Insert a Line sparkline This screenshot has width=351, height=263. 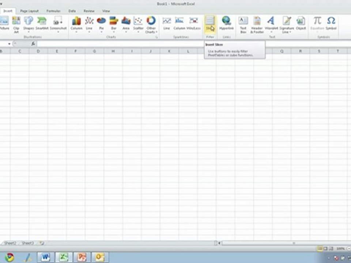[167, 23]
